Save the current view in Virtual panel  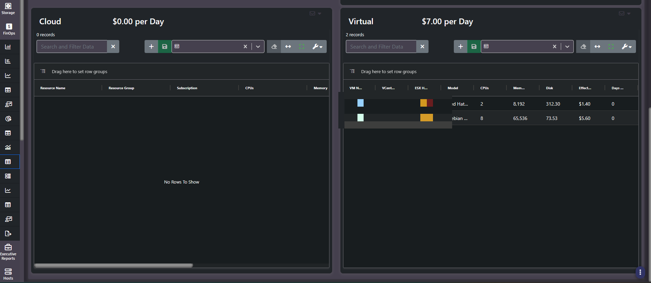[x=474, y=46]
